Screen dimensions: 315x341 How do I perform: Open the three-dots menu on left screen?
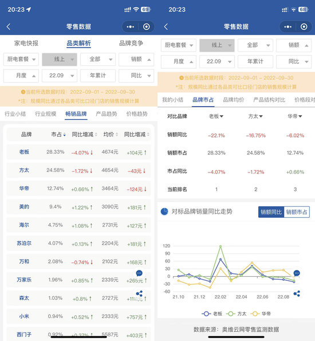(x=130, y=27)
